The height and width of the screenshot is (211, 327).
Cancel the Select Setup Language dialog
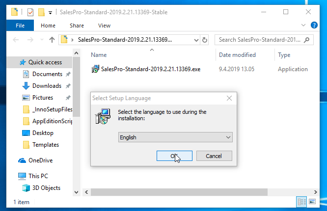tap(214, 156)
